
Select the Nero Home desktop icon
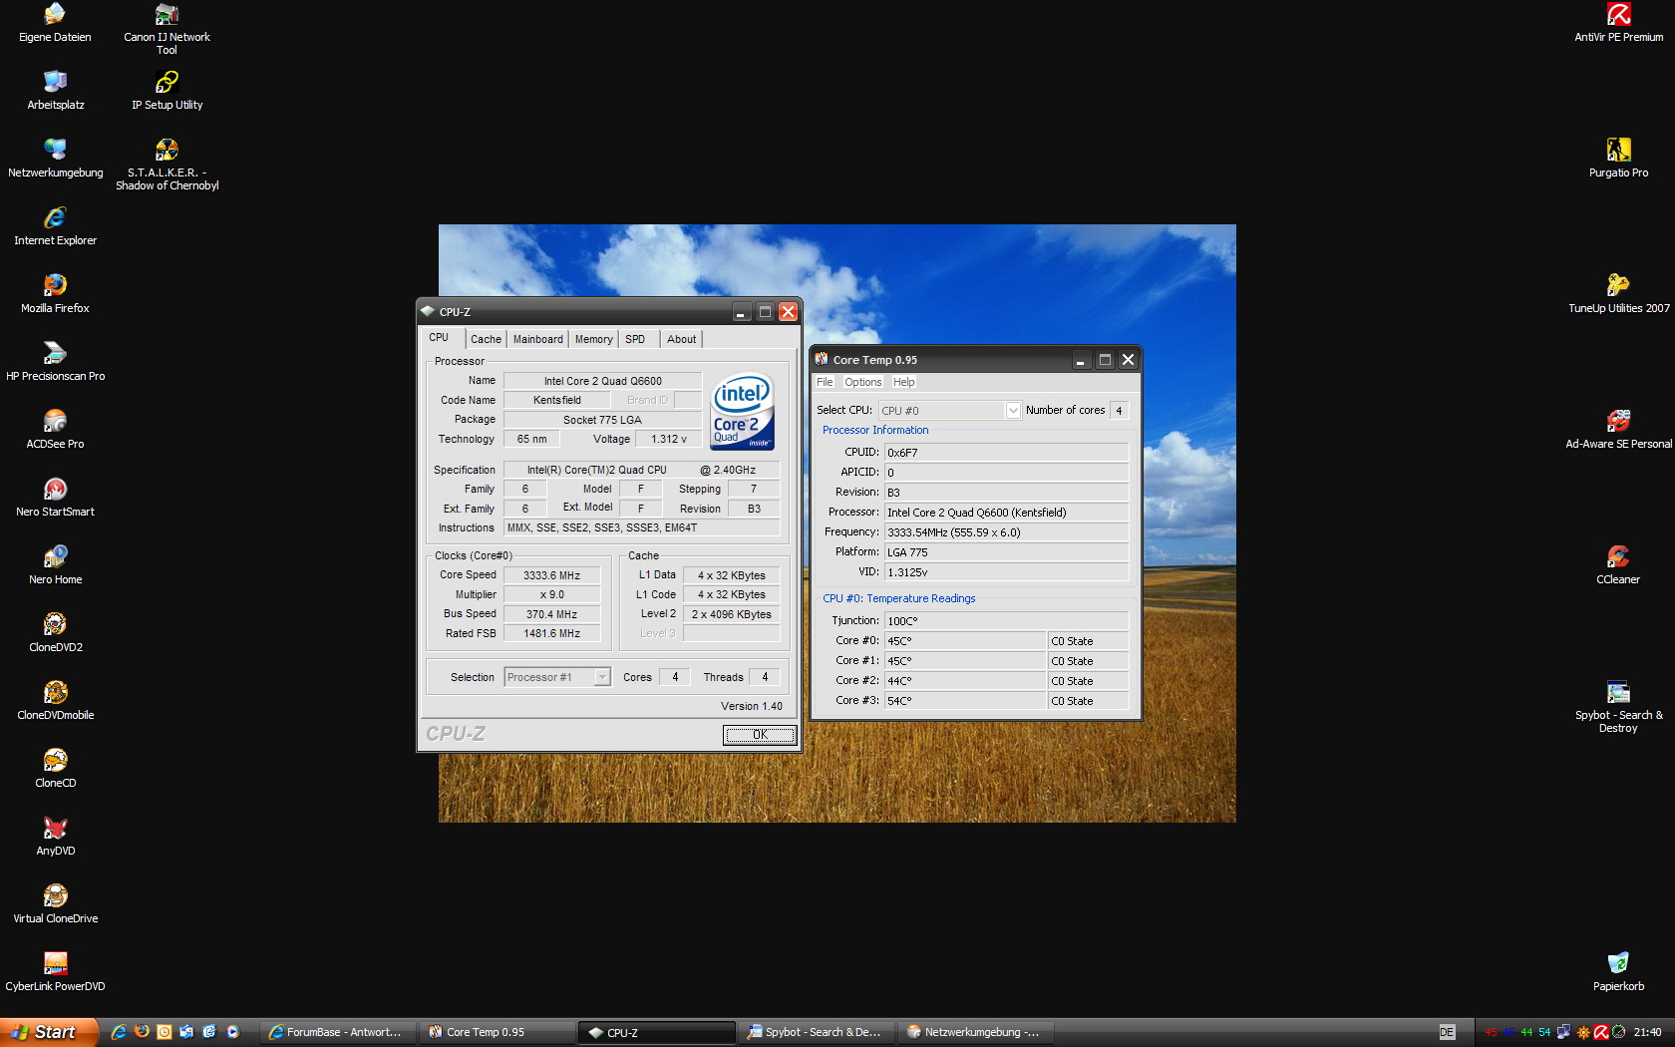coord(55,556)
